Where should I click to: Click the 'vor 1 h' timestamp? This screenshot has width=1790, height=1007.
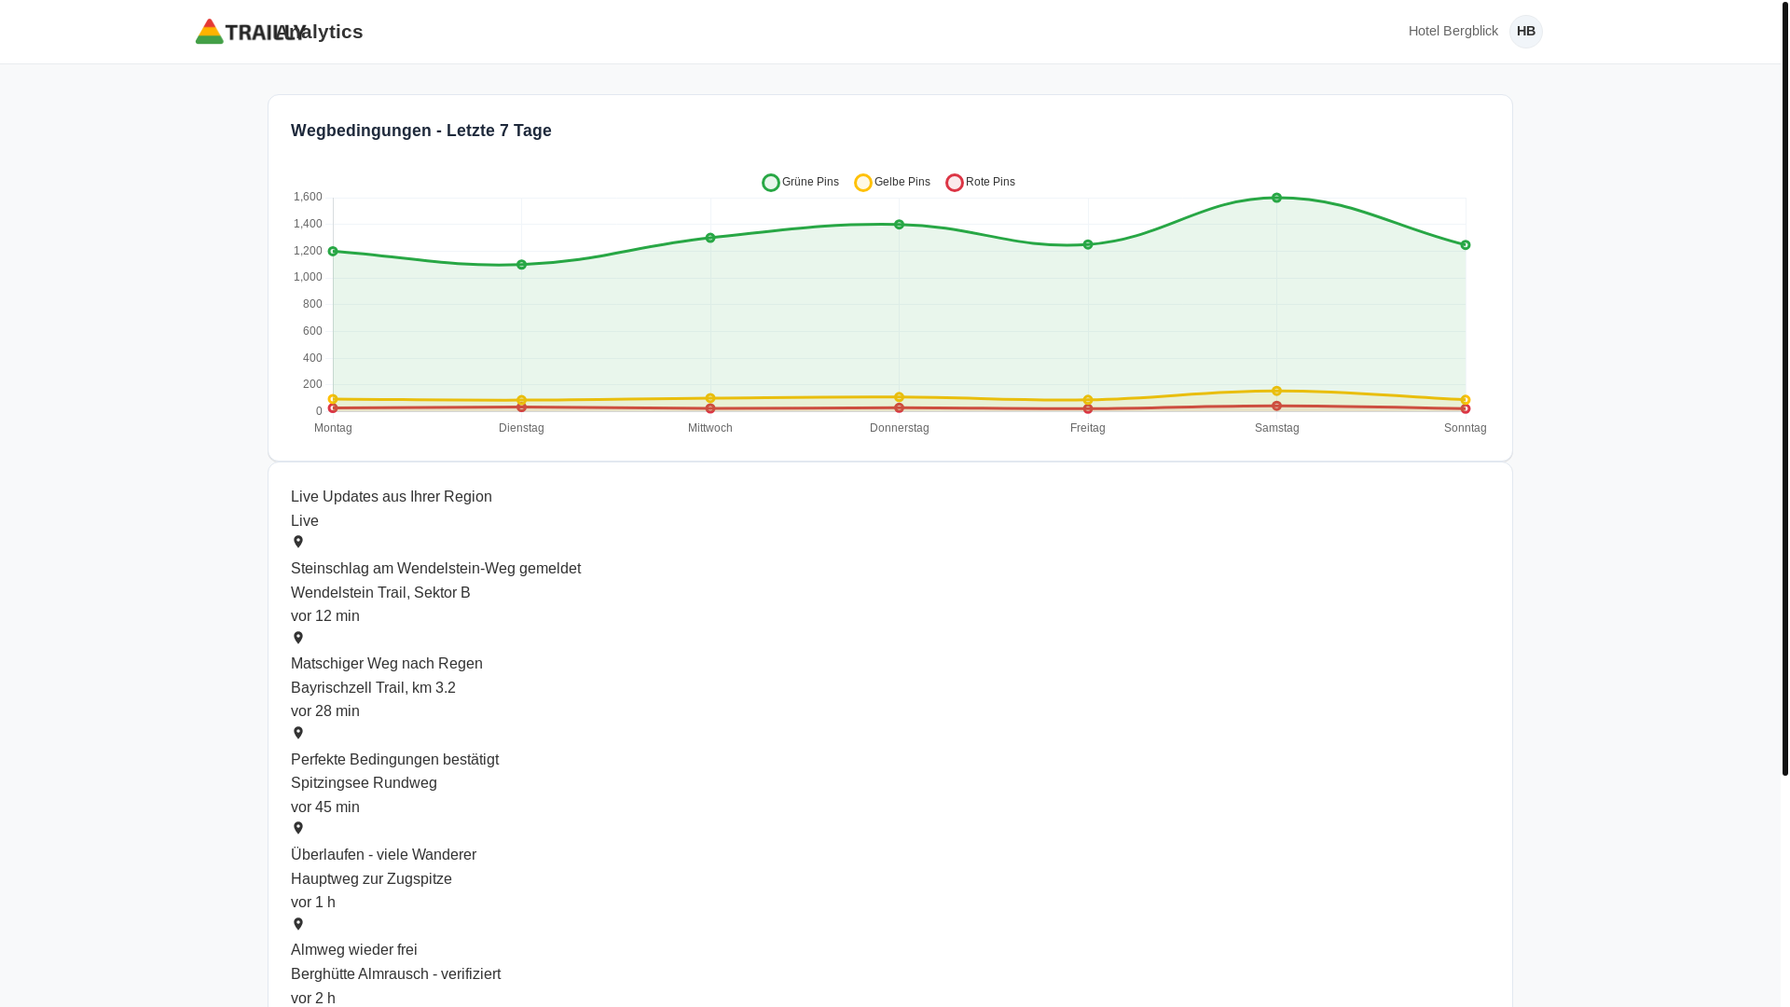click(313, 902)
